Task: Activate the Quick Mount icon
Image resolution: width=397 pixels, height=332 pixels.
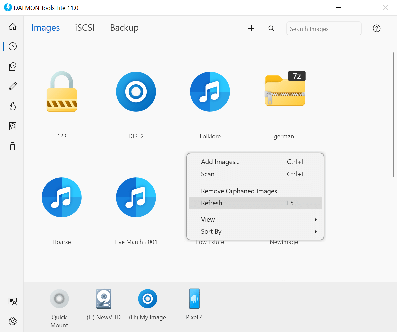Action: [59, 299]
